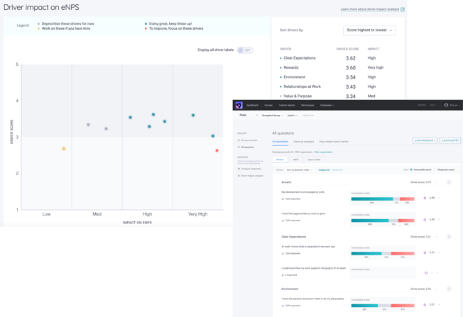Switch to View created custom reports tab
Viewport: 463px width, 317px height.
(x=334, y=142)
